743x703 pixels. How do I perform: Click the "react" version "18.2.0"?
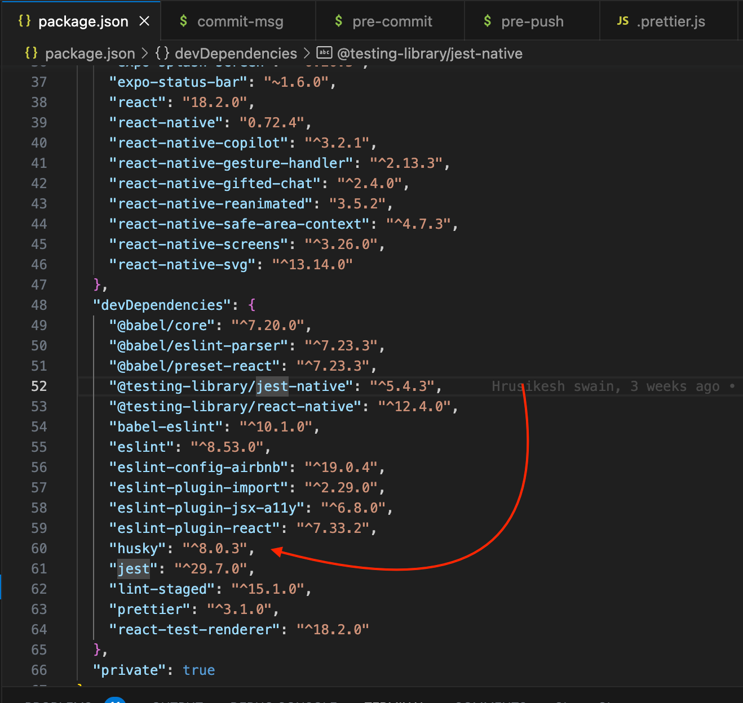pyautogui.click(x=215, y=103)
